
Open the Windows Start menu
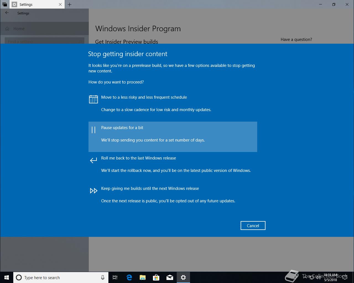click(7, 277)
